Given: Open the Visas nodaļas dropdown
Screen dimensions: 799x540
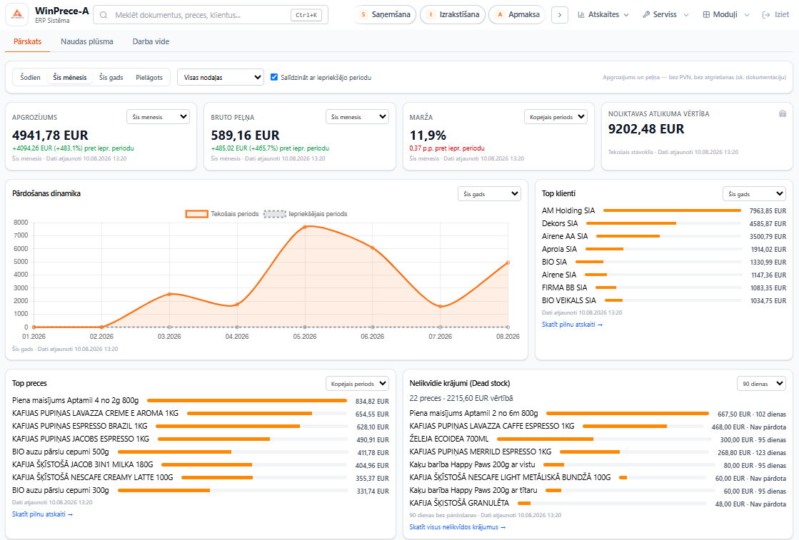Looking at the screenshot, I should point(221,77).
